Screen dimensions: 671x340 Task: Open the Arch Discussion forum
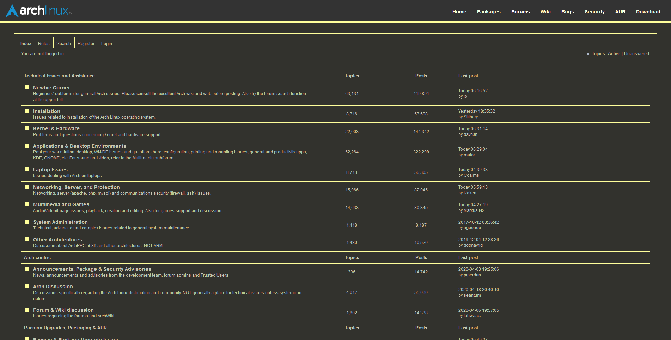pyautogui.click(x=53, y=287)
